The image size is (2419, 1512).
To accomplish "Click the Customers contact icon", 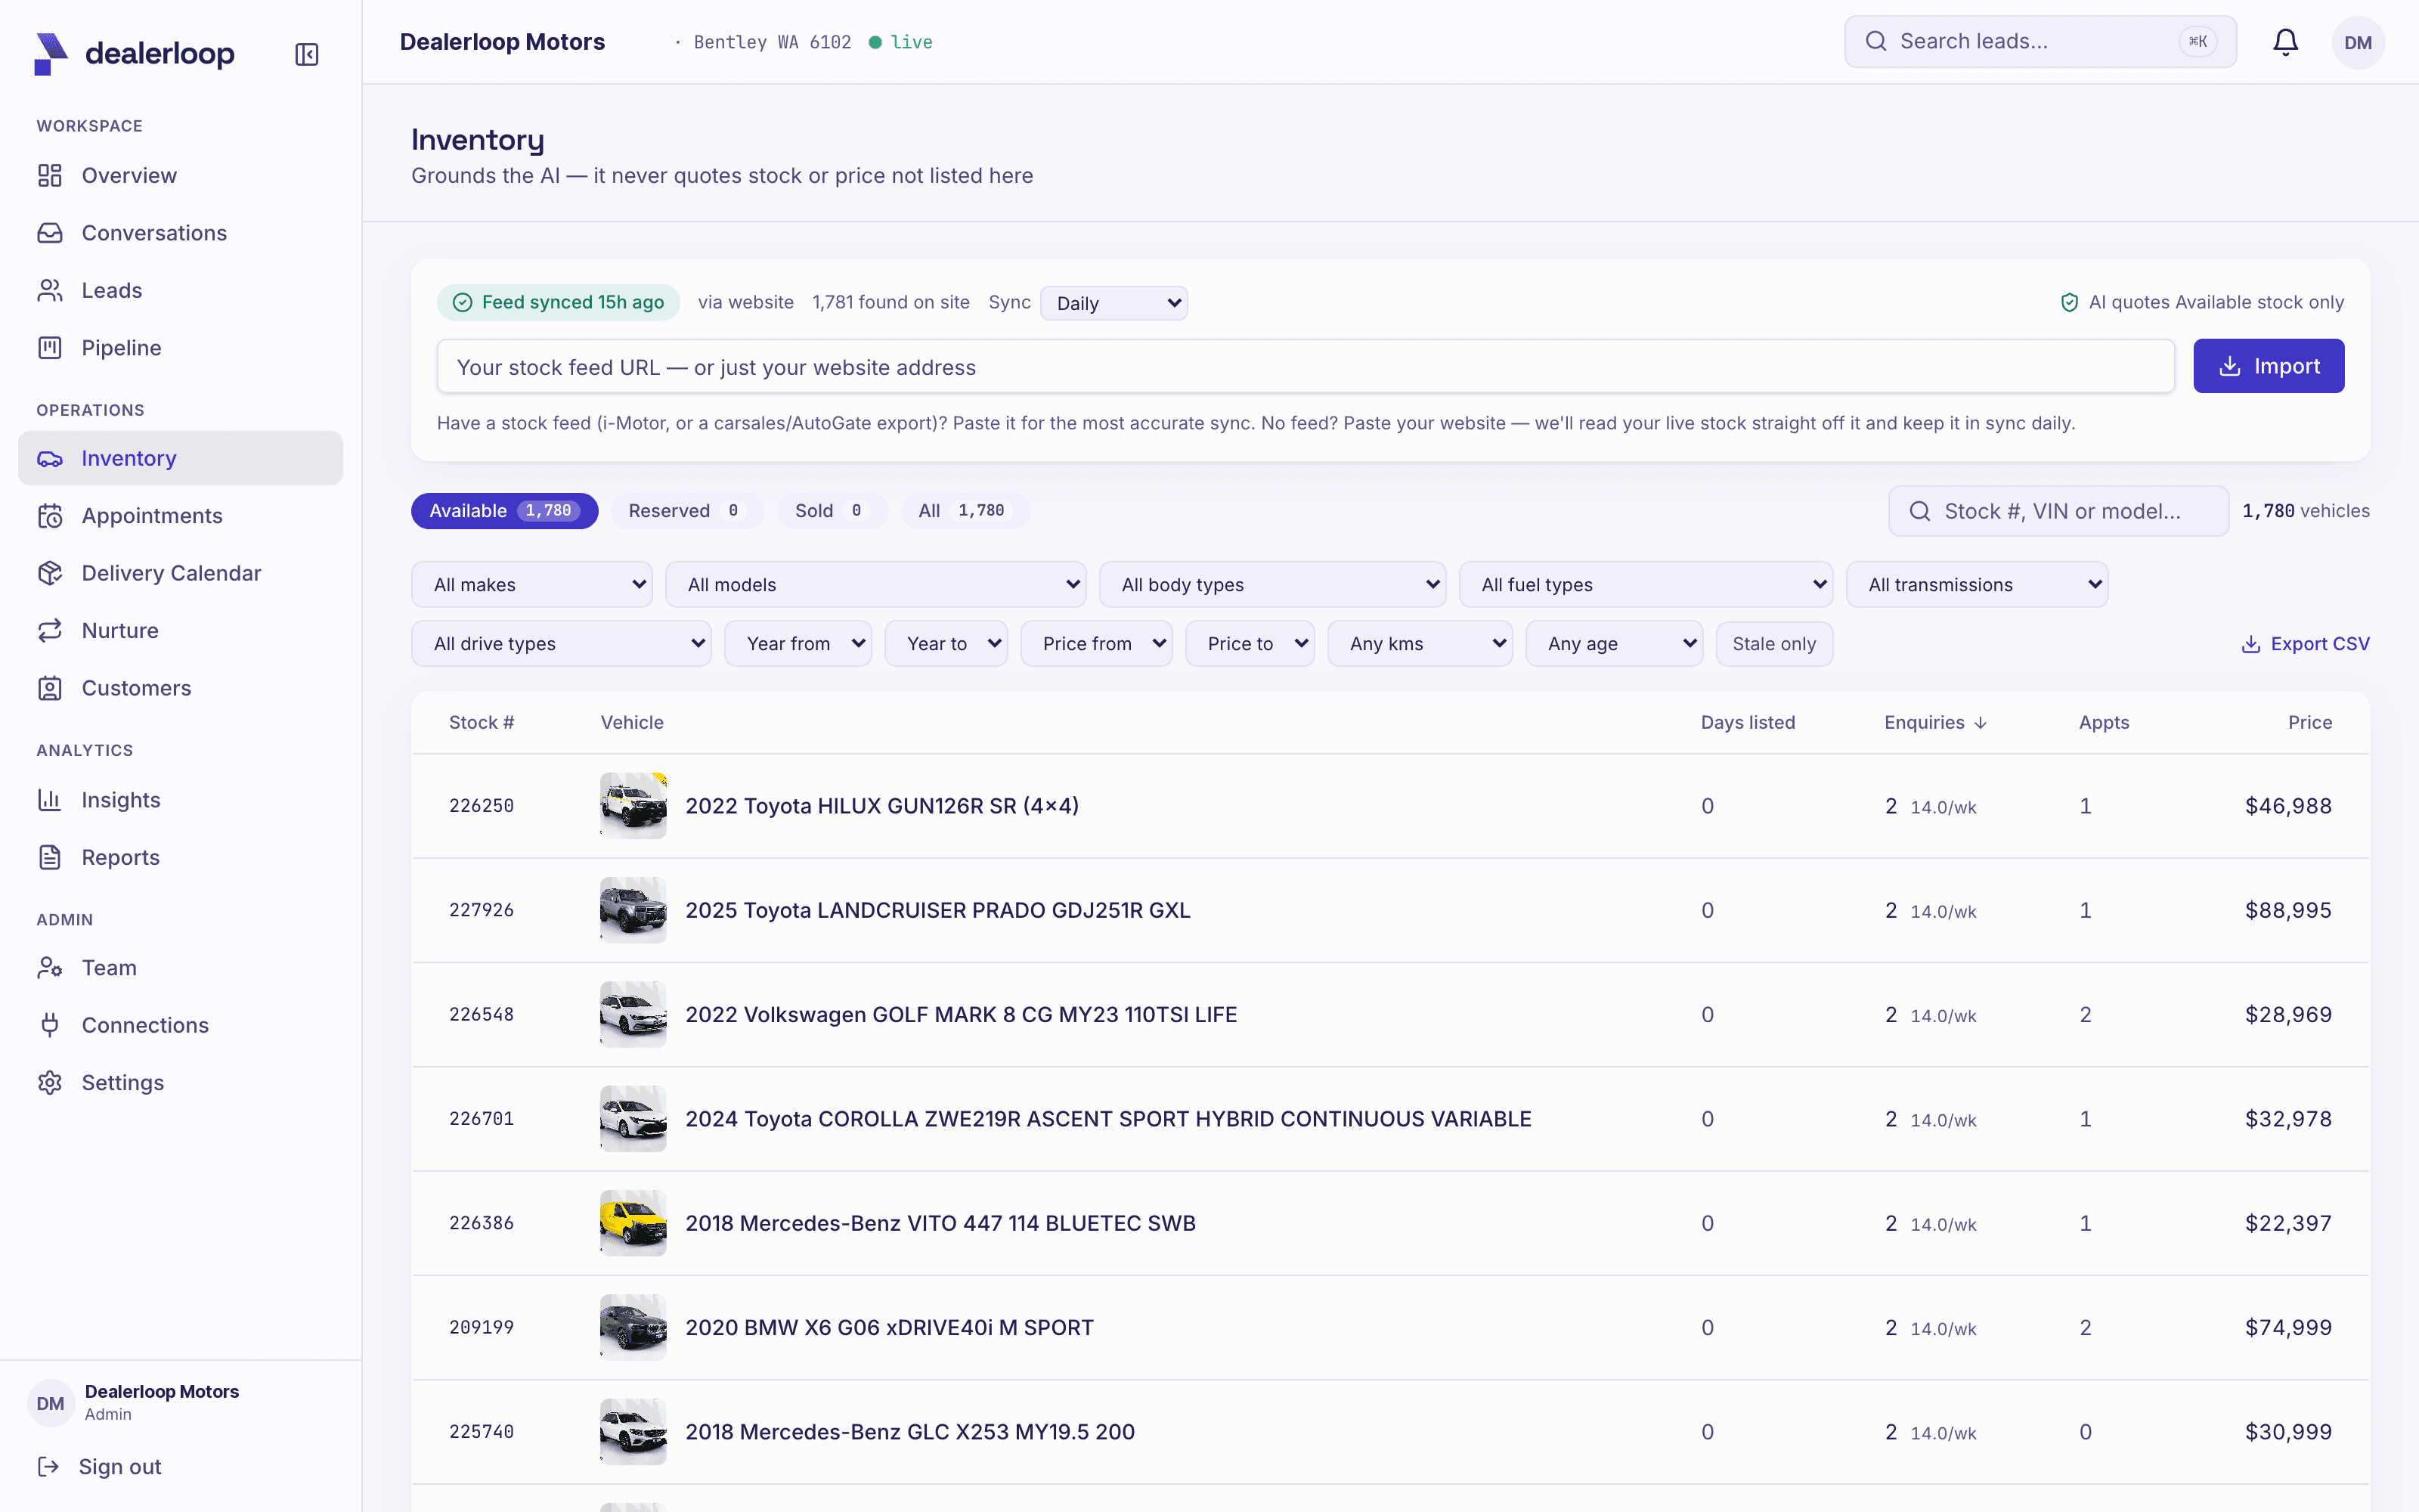I will click(50, 688).
